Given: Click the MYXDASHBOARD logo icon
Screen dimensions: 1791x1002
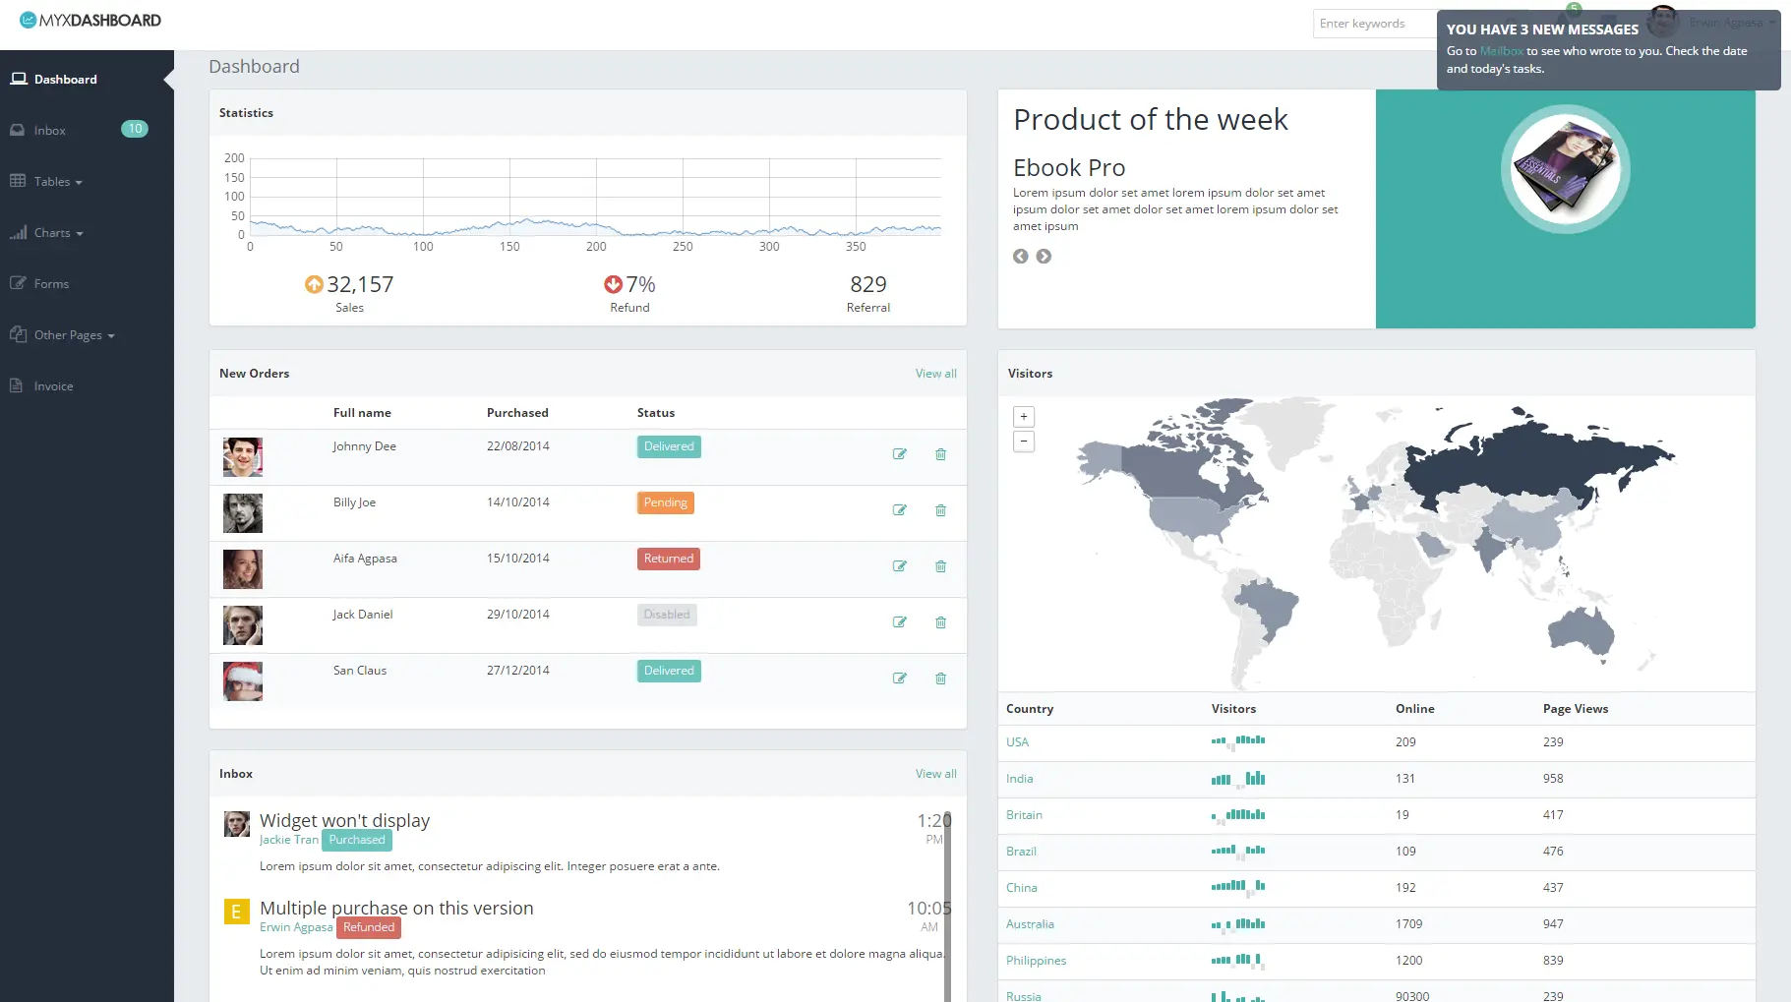Looking at the screenshot, I should click(x=28, y=20).
